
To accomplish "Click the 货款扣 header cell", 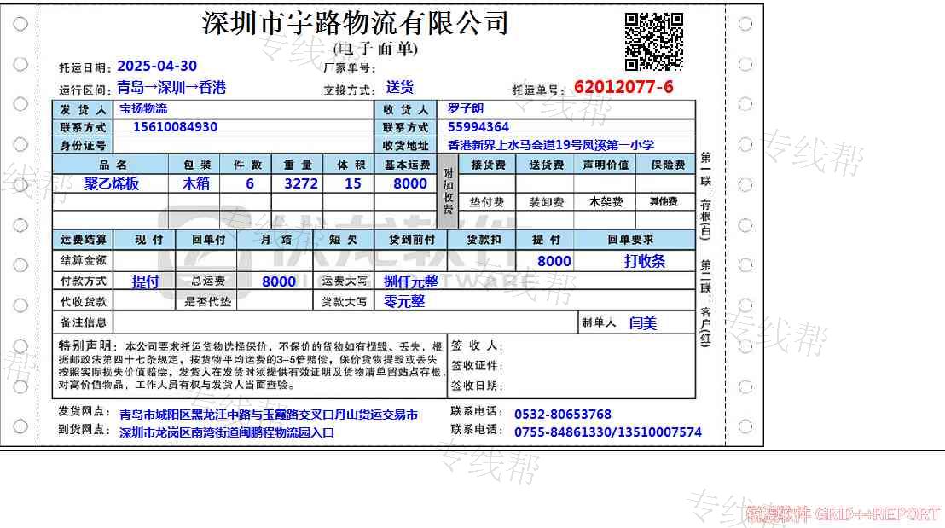I will click(484, 240).
